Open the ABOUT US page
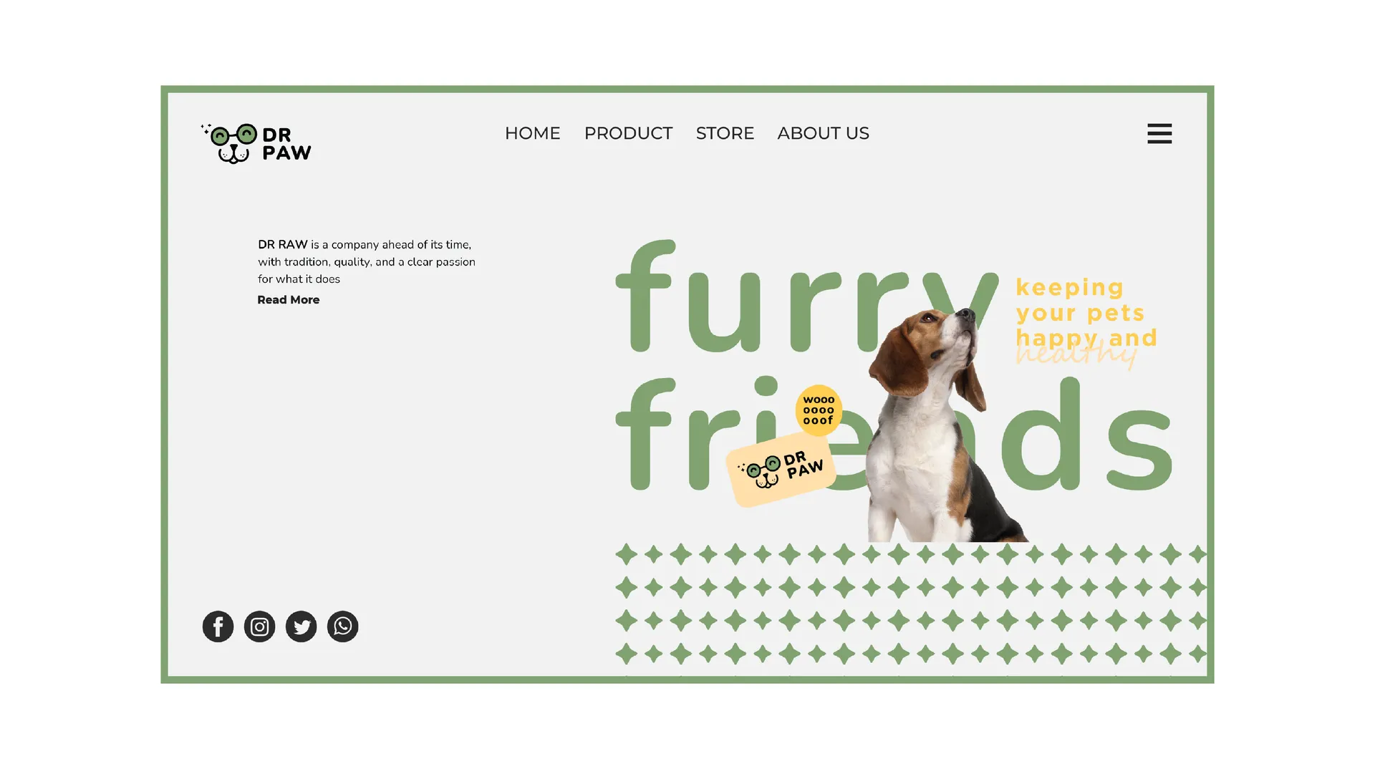1375x769 pixels. [x=823, y=133]
